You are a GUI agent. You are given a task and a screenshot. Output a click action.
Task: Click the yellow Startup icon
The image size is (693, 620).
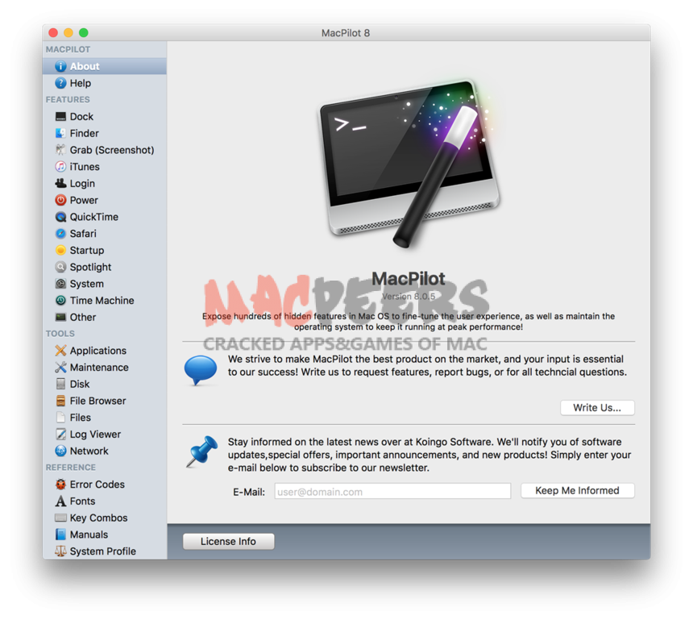pos(60,250)
